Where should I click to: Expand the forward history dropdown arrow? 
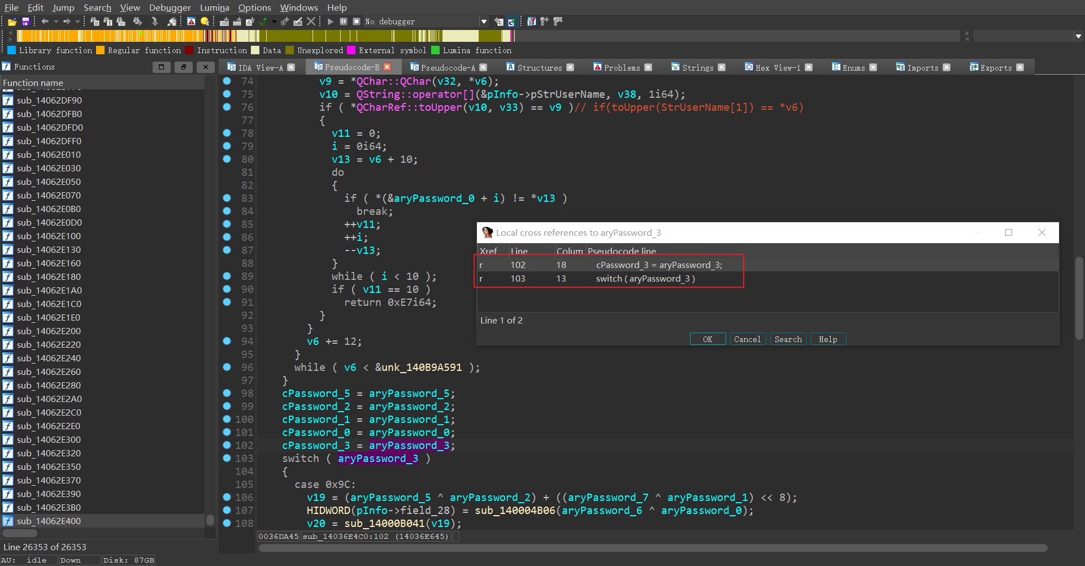[77, 21]
